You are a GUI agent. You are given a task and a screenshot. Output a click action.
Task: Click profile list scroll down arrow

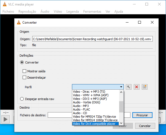point(121,123)
